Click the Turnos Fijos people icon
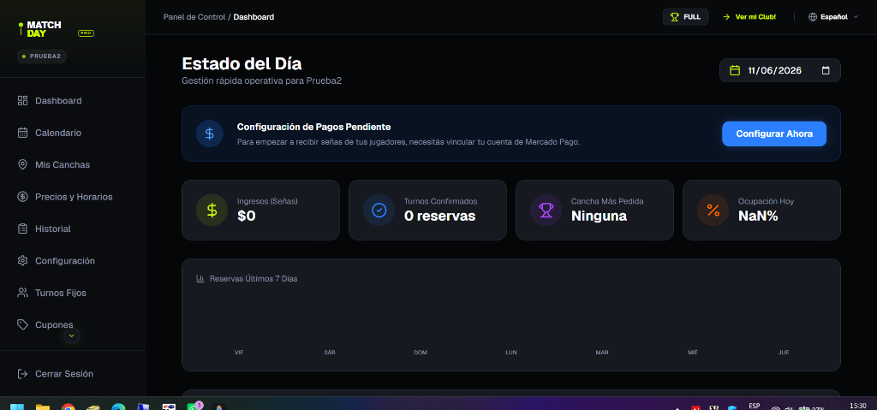This screenshot has width=877, height=410. coord(22,293)
